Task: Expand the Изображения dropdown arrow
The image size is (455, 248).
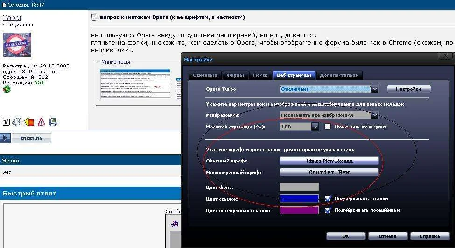Action: pos(375,115)
